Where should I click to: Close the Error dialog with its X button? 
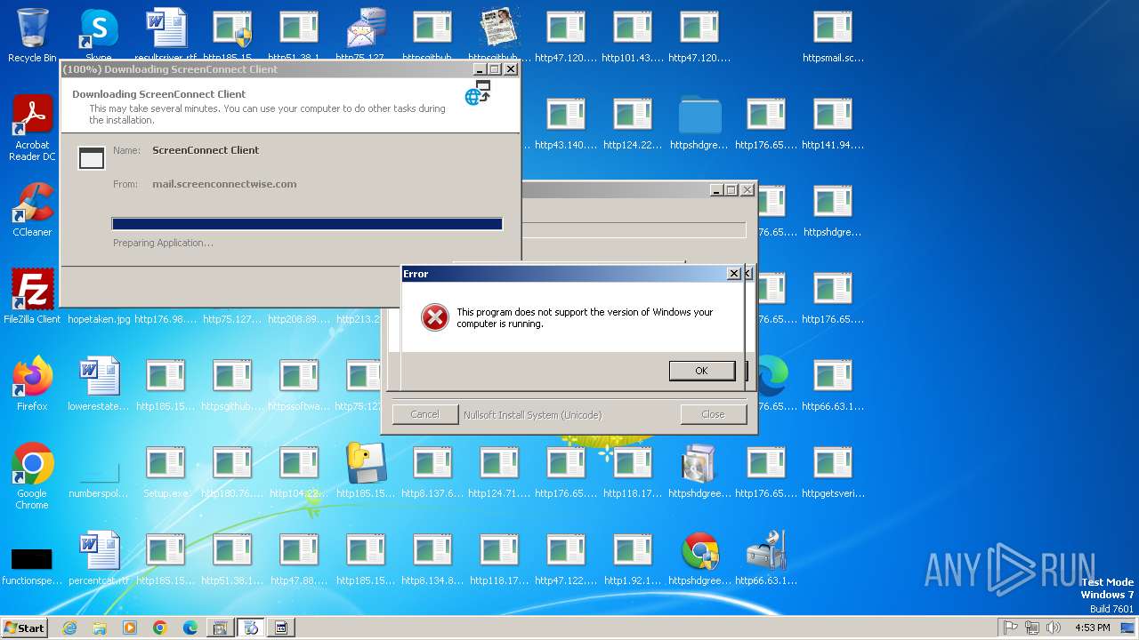click(x=734, y=274)
